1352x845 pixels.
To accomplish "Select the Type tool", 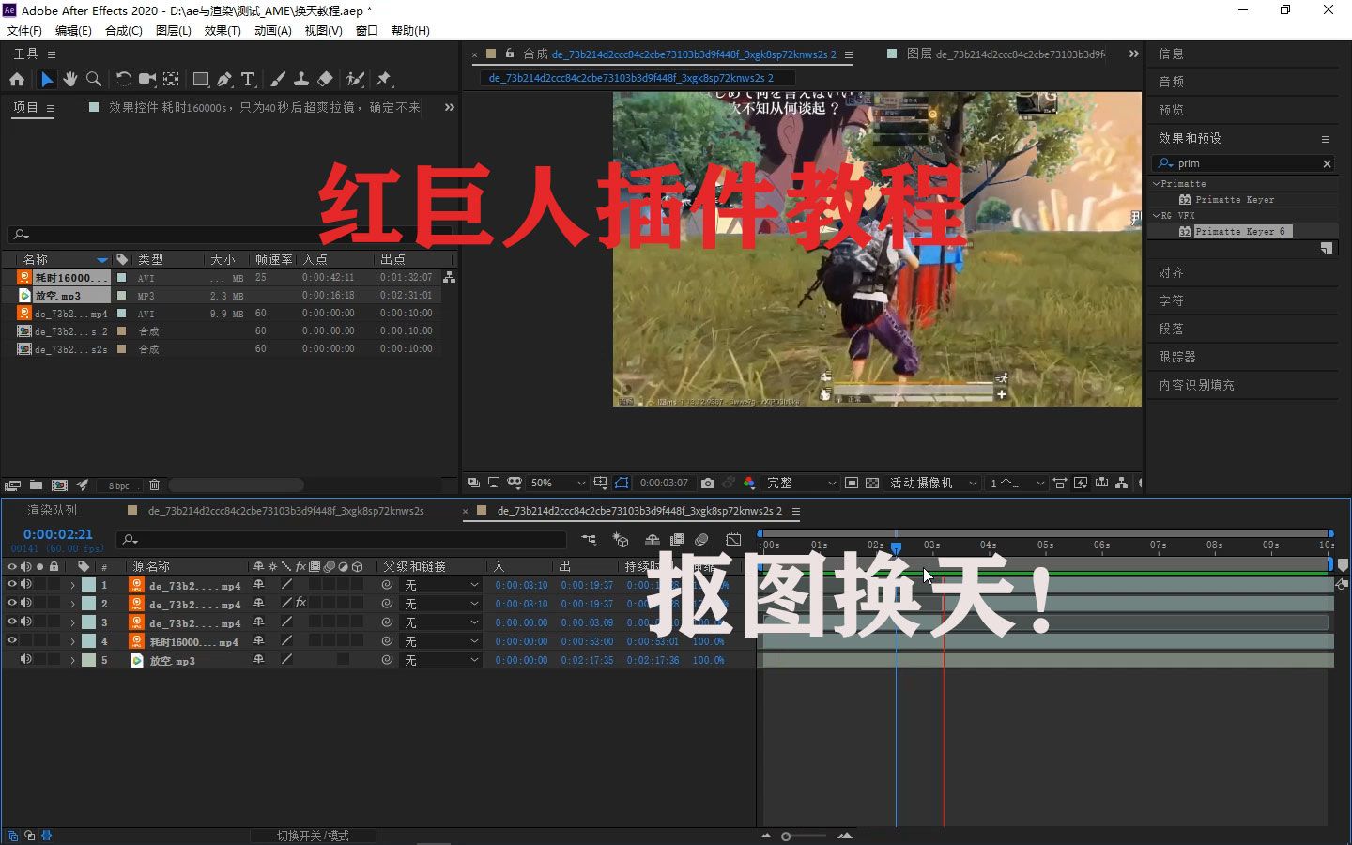I will (x=248, y=79).
